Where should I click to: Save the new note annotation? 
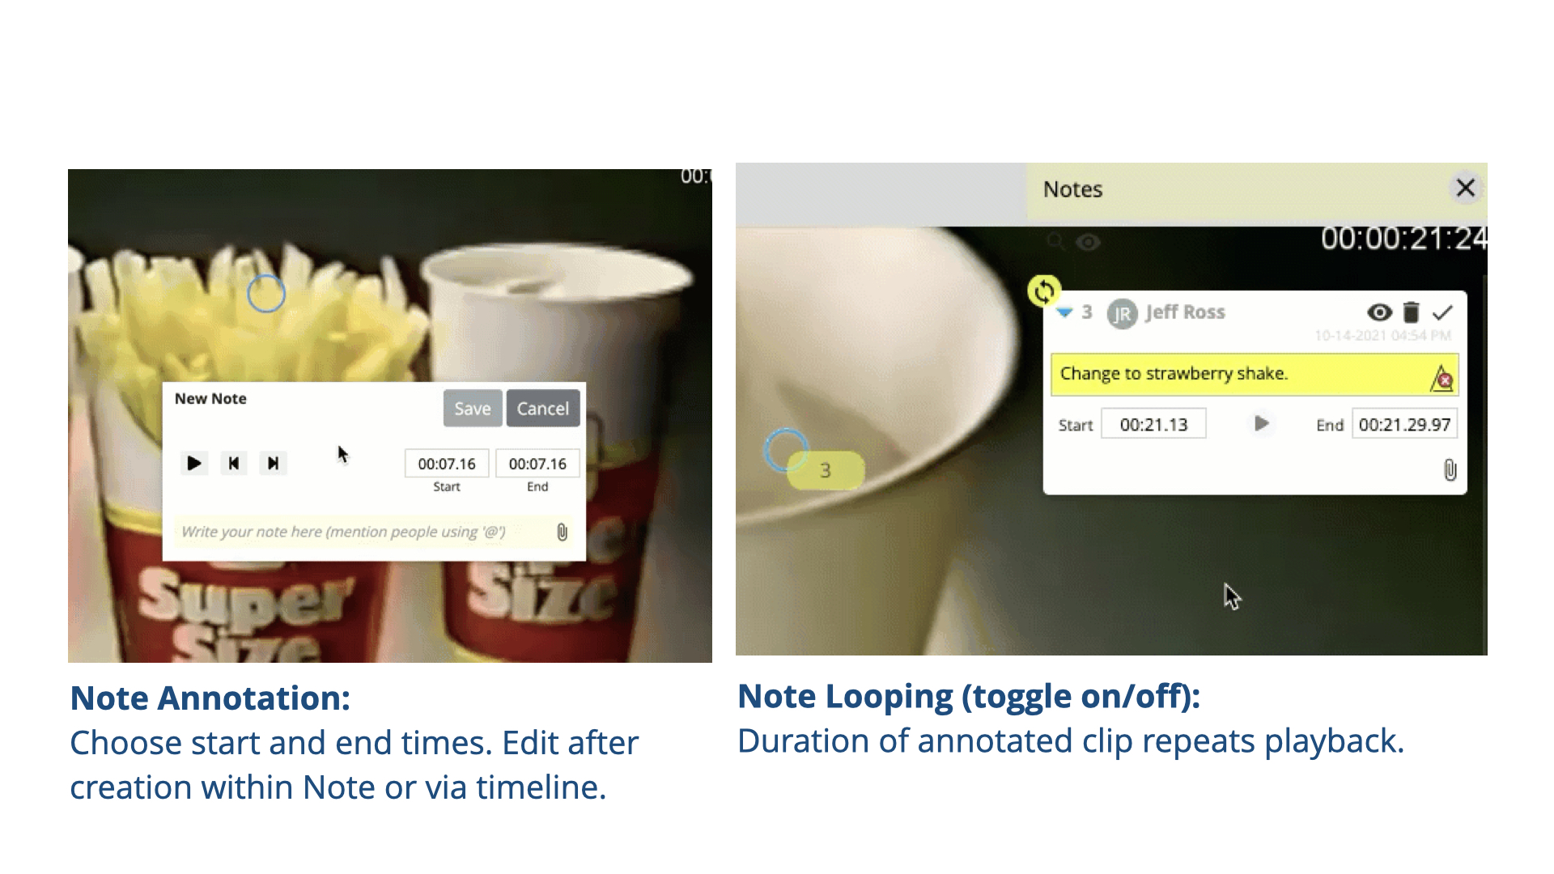point(471,408)
